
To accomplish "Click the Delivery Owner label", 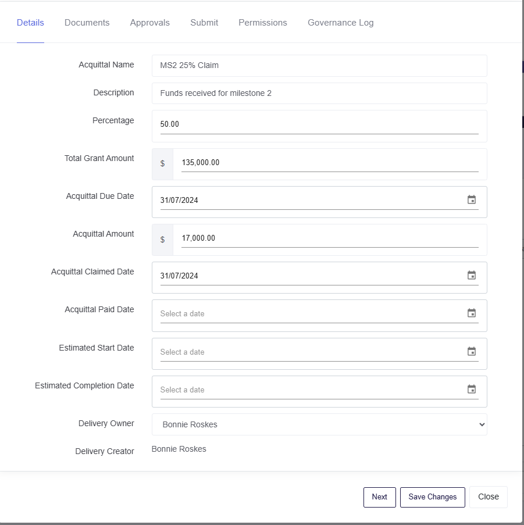I will coord(106,423).
